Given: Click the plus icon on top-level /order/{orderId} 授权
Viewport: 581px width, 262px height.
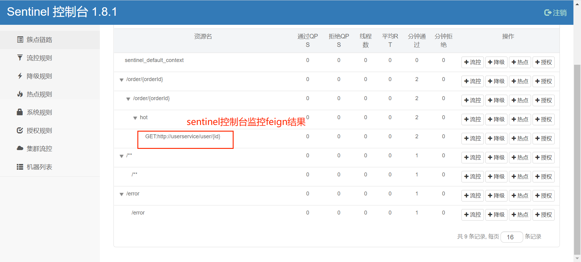Looking at the screenshot, I should [x=537, y=81].
